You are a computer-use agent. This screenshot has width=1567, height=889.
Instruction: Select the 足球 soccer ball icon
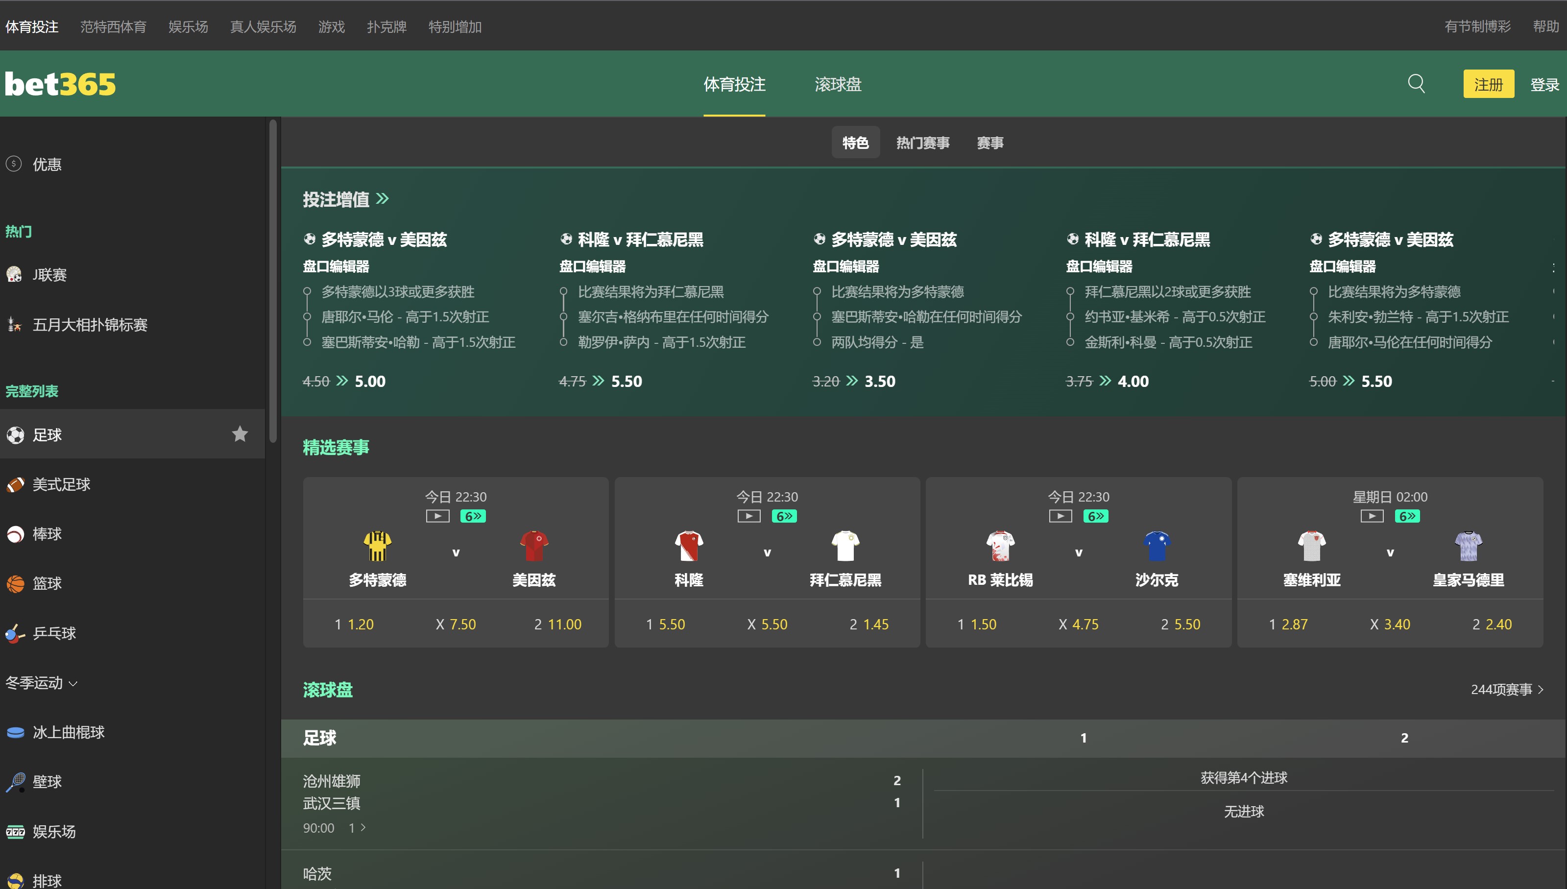coord(15,435)
